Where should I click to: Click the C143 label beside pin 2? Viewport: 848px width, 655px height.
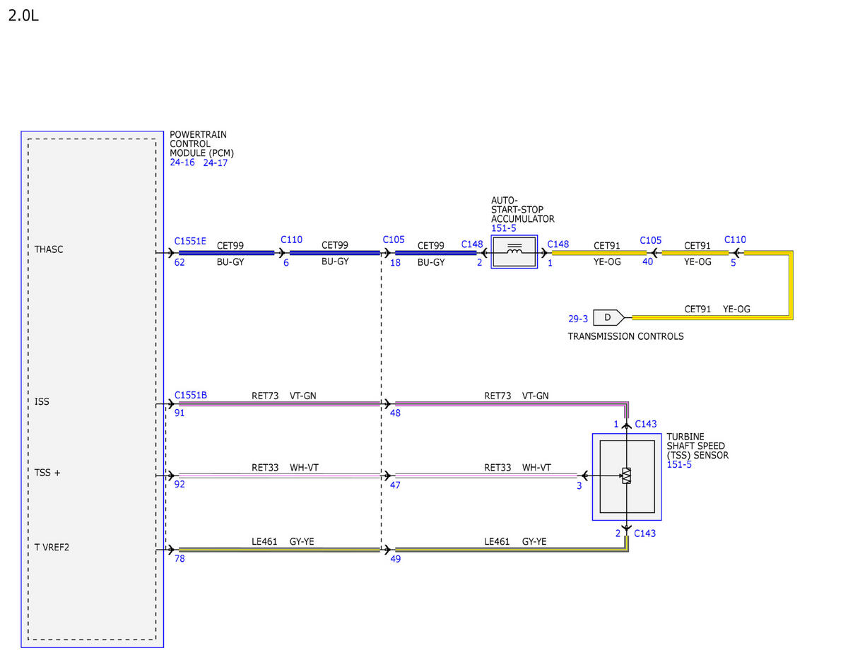pyautogui.click(x=645, y=533)
